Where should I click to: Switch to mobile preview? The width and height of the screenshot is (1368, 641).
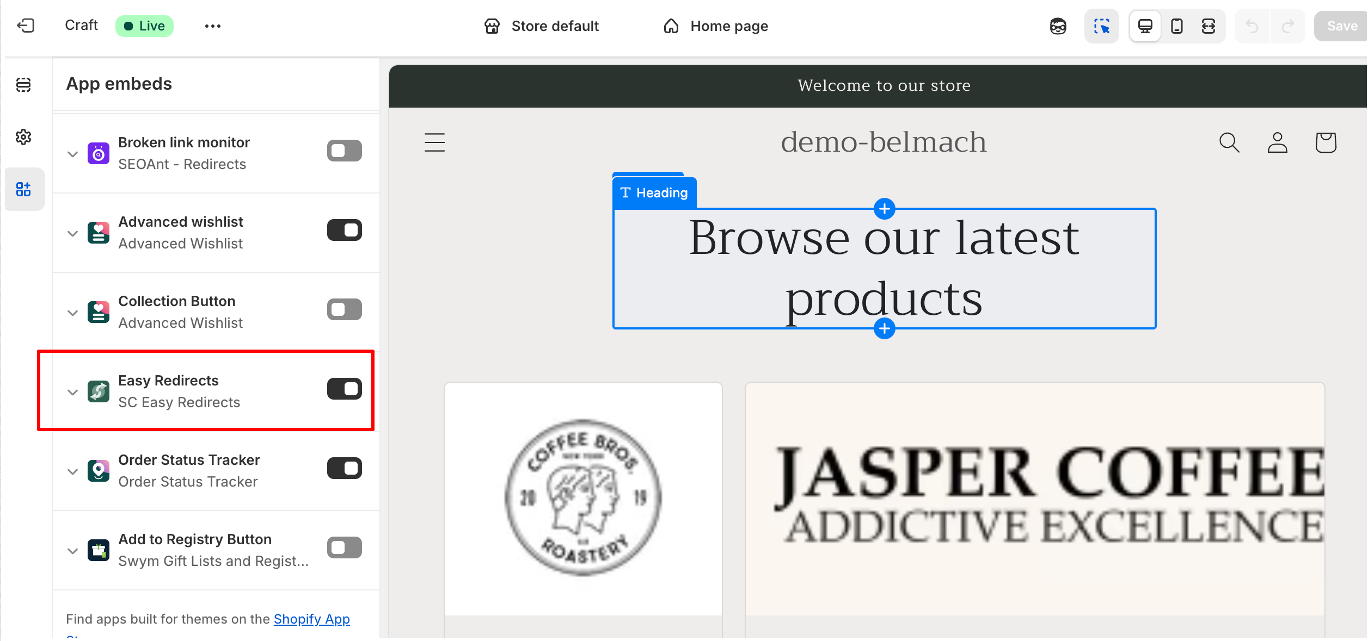pos(1176,26)
